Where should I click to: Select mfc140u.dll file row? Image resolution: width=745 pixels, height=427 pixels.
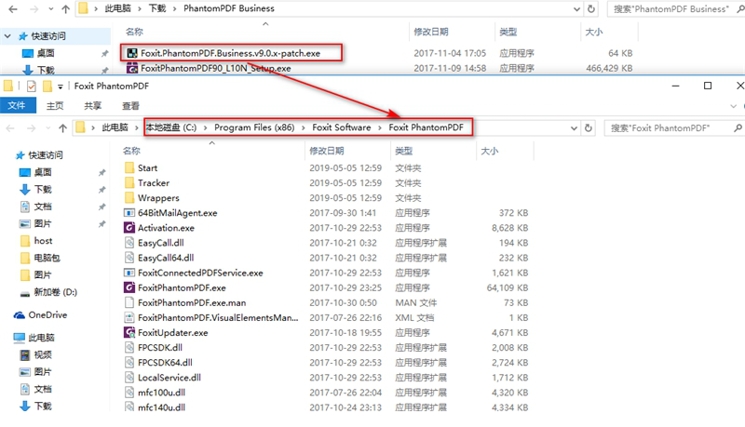(x=325, y=407)
